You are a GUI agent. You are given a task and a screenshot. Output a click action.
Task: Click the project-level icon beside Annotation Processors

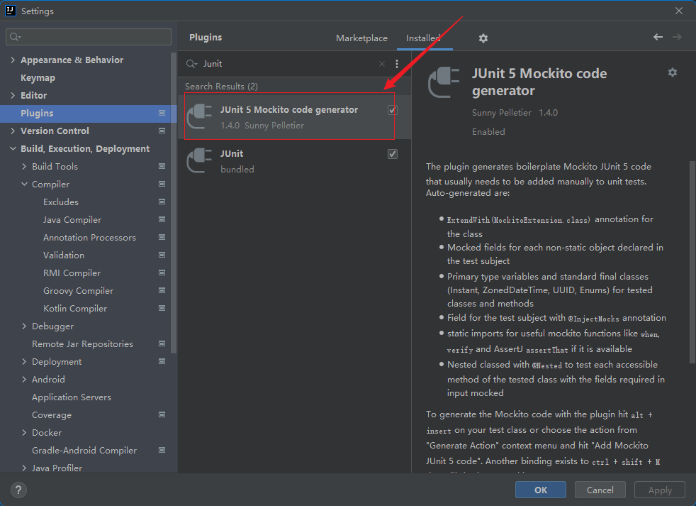[x=162, y=238]
